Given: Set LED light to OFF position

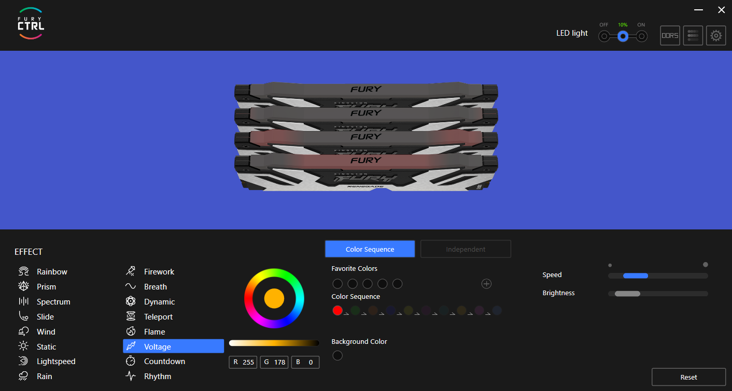Looking at the screenshot, I should coord(604,36).
